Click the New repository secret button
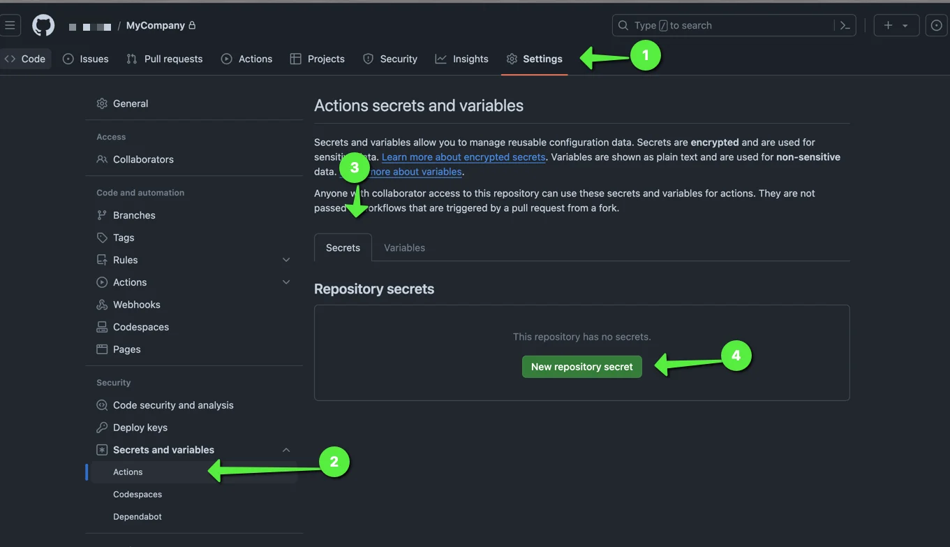Screen dimensions: 950x547 point(581,366)
